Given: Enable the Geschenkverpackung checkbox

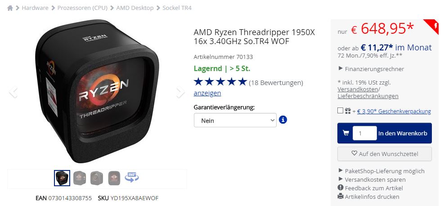Looking at the screenshot, I should point(341,111).
